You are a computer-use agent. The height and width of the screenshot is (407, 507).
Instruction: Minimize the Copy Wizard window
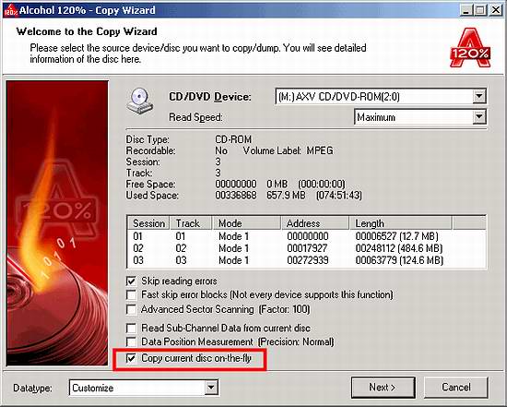pyautogui.click(x=466, y=10)
